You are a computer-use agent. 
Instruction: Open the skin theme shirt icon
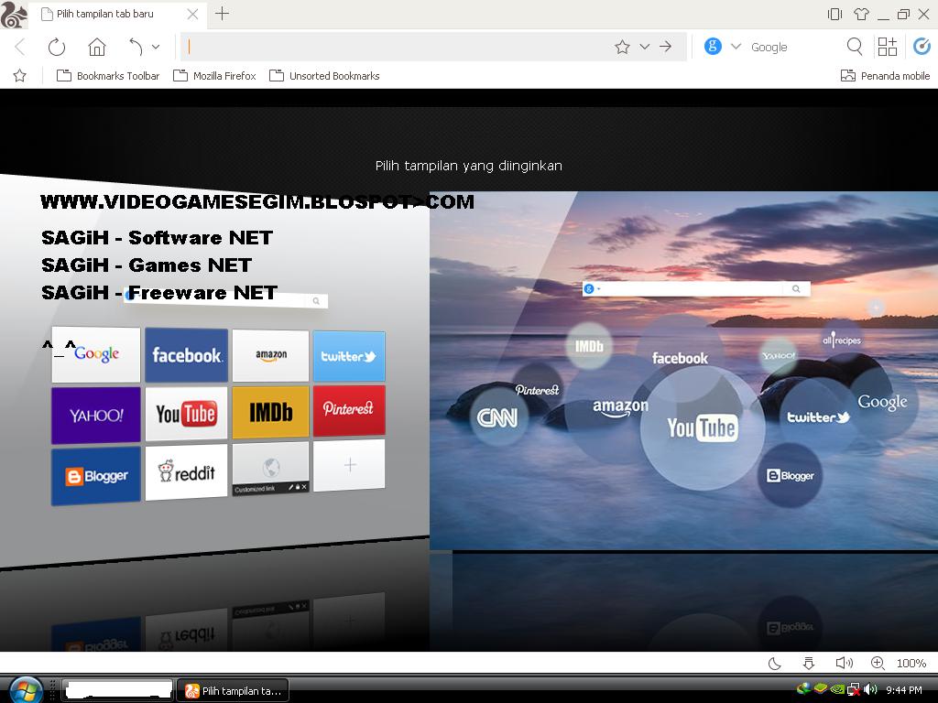861,14
